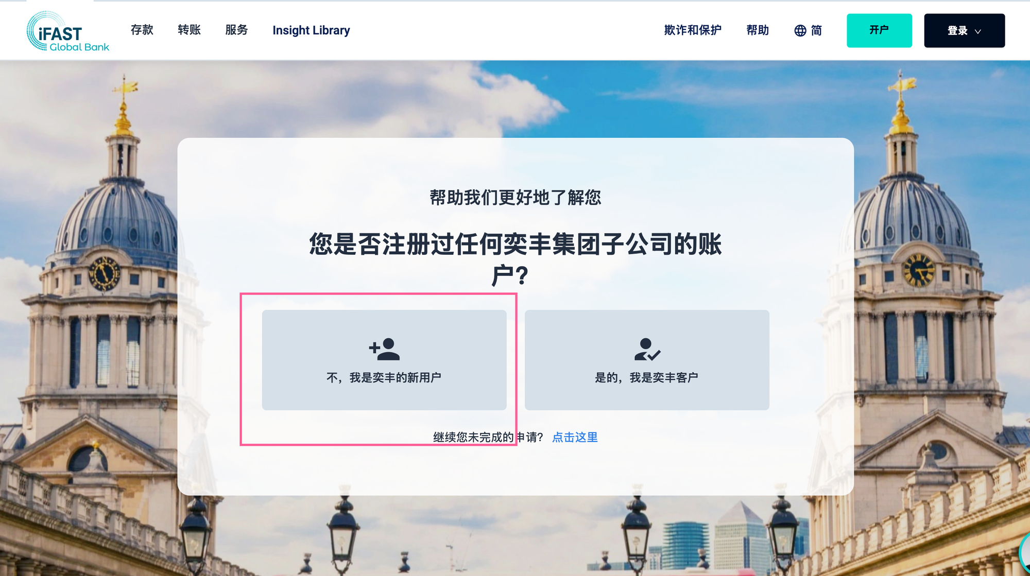Open the 转账 menu
The height and width of the screenshot is (576, 1030).
[189, 30]
